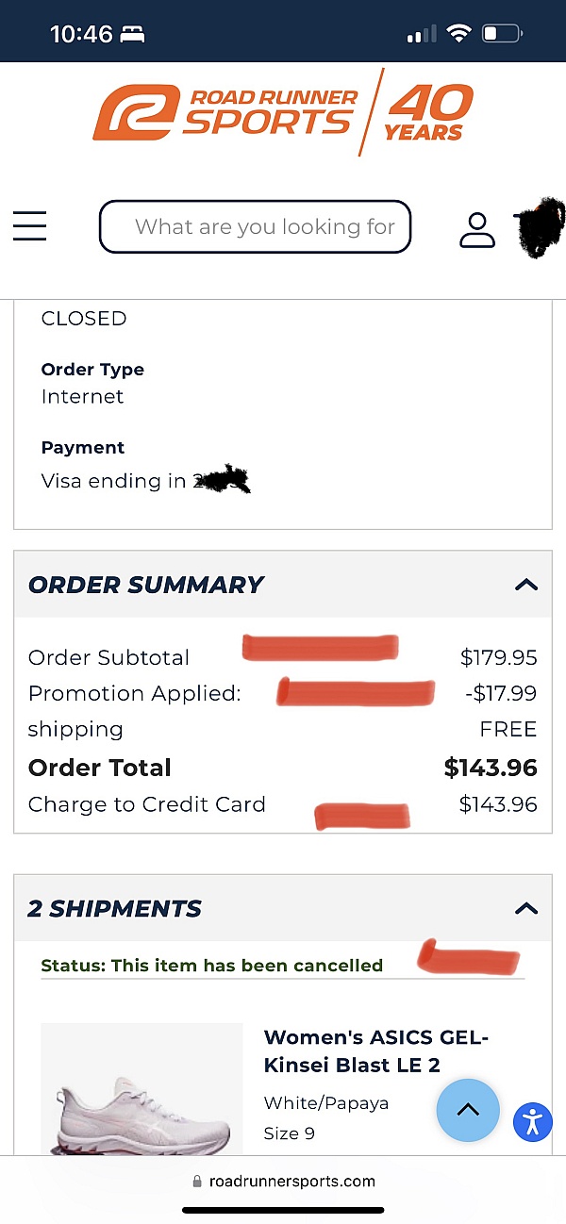Tap the cancelled item status text
Screen dimensions: 566x1224
click(x=212, y=965)
